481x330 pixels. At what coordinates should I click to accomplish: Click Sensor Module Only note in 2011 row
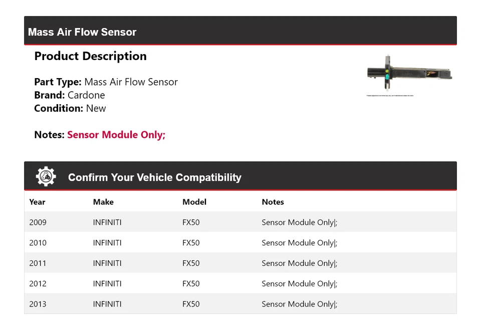299,263
